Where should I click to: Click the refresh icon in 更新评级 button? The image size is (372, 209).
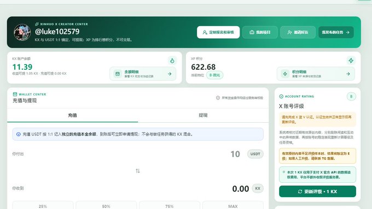[x=300, y=192]
